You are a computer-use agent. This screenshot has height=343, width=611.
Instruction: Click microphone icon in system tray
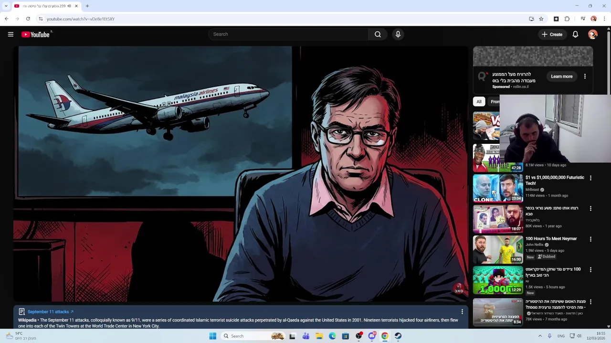point(549,336)
